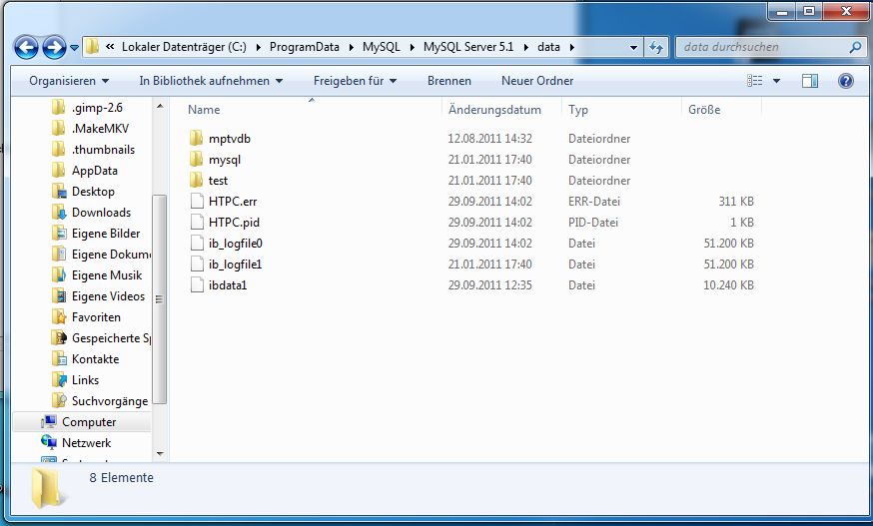This screenshot has height=526, width=873.
Task: Click the refresh icon beside address bar
Action: coord(656,47)
